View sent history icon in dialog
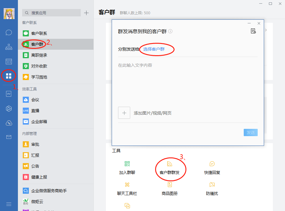Image resolution: width=285 pixels, height=211 pixels. [253, 31]
